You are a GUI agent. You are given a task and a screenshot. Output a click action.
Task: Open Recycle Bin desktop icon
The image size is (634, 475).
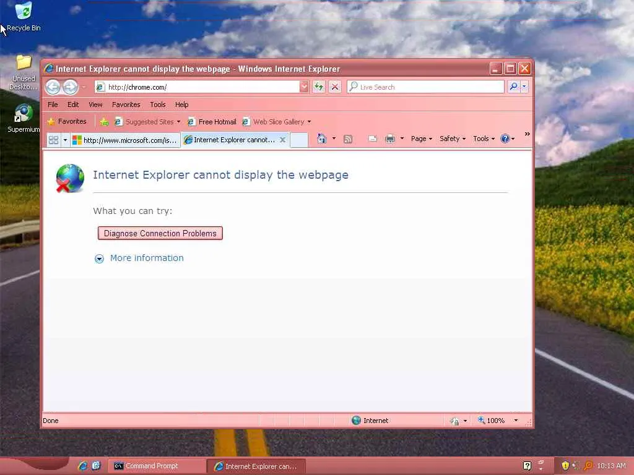click(x=24, y=16)
